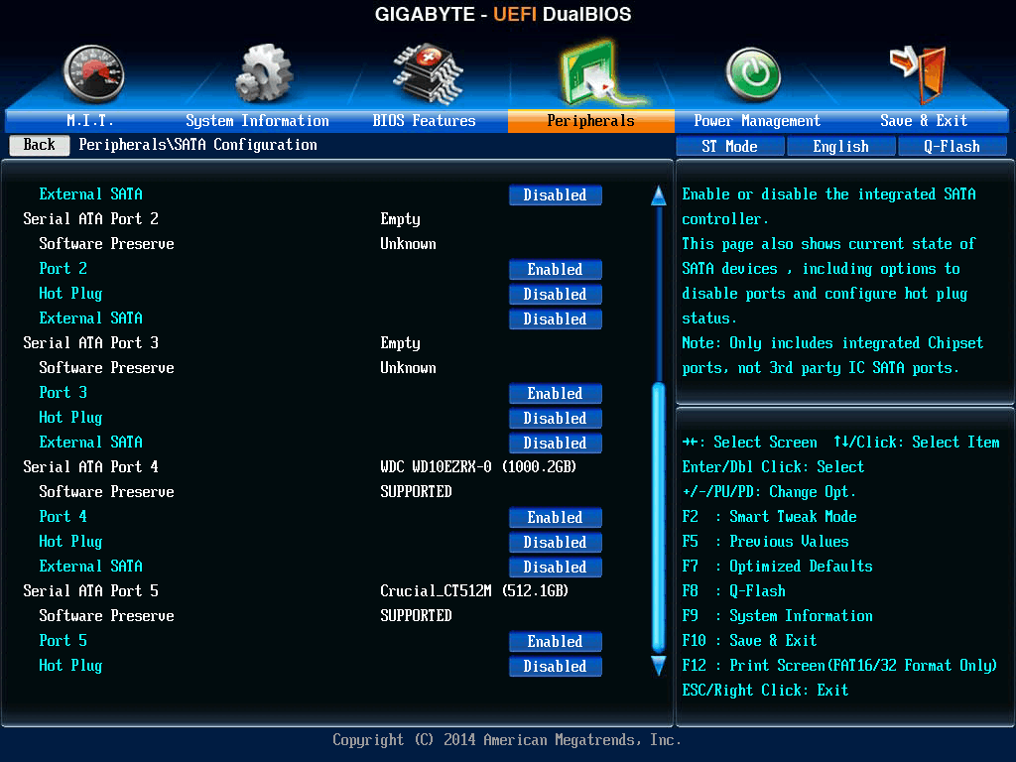Image resolution: width=1016 pixels, height=762 pixels.
Task: Open the English language selector
Action: (841, 147)
